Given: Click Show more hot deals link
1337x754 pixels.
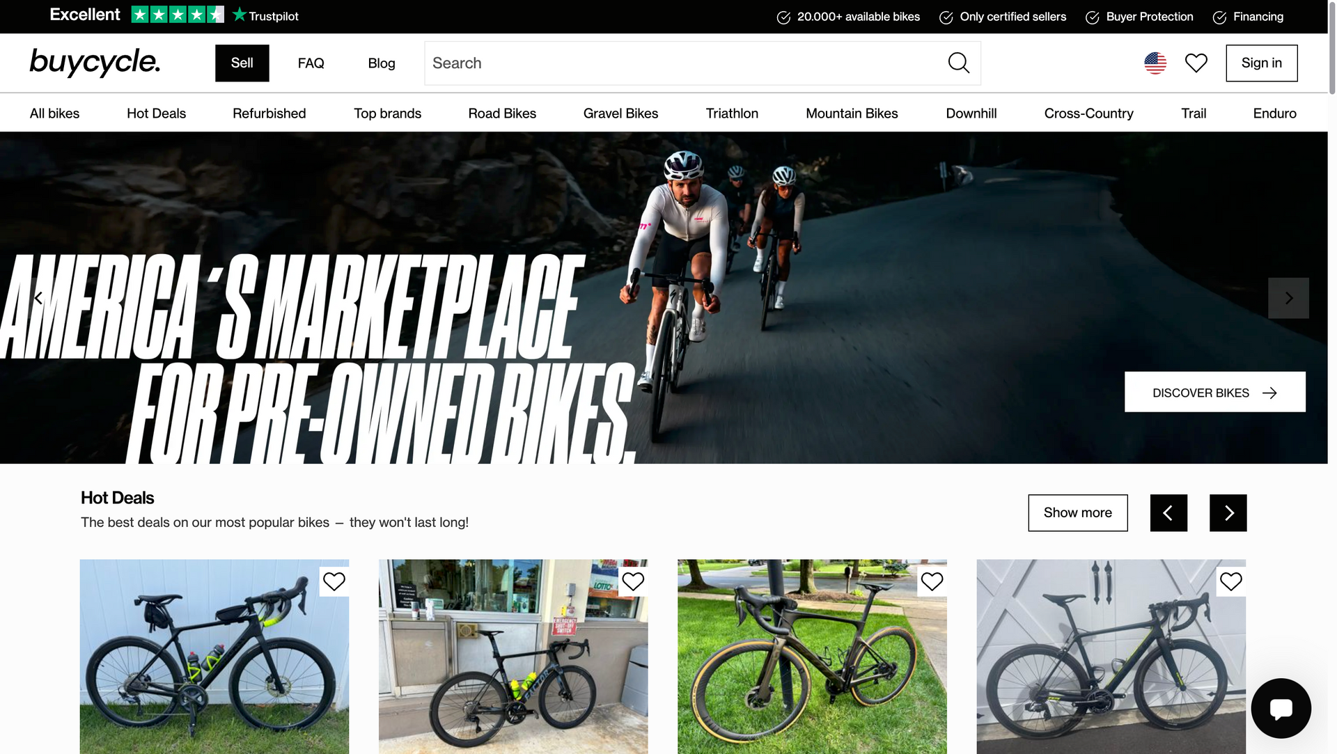Looking at the screenshot, I should point(1077,512).
